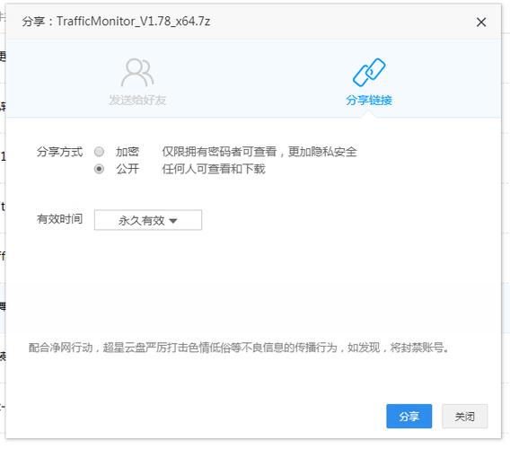Image resolution: width=510 pixels, height=449 pixels.
Task: Click the blue 分享 button
Action: (x=409, y=416)
